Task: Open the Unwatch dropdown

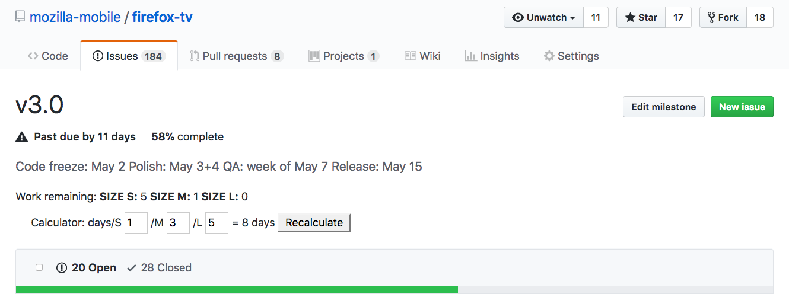Action: pos(543,17)
